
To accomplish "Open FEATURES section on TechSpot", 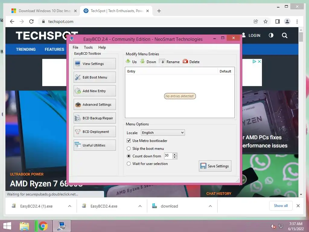I will tap(54, 49).
